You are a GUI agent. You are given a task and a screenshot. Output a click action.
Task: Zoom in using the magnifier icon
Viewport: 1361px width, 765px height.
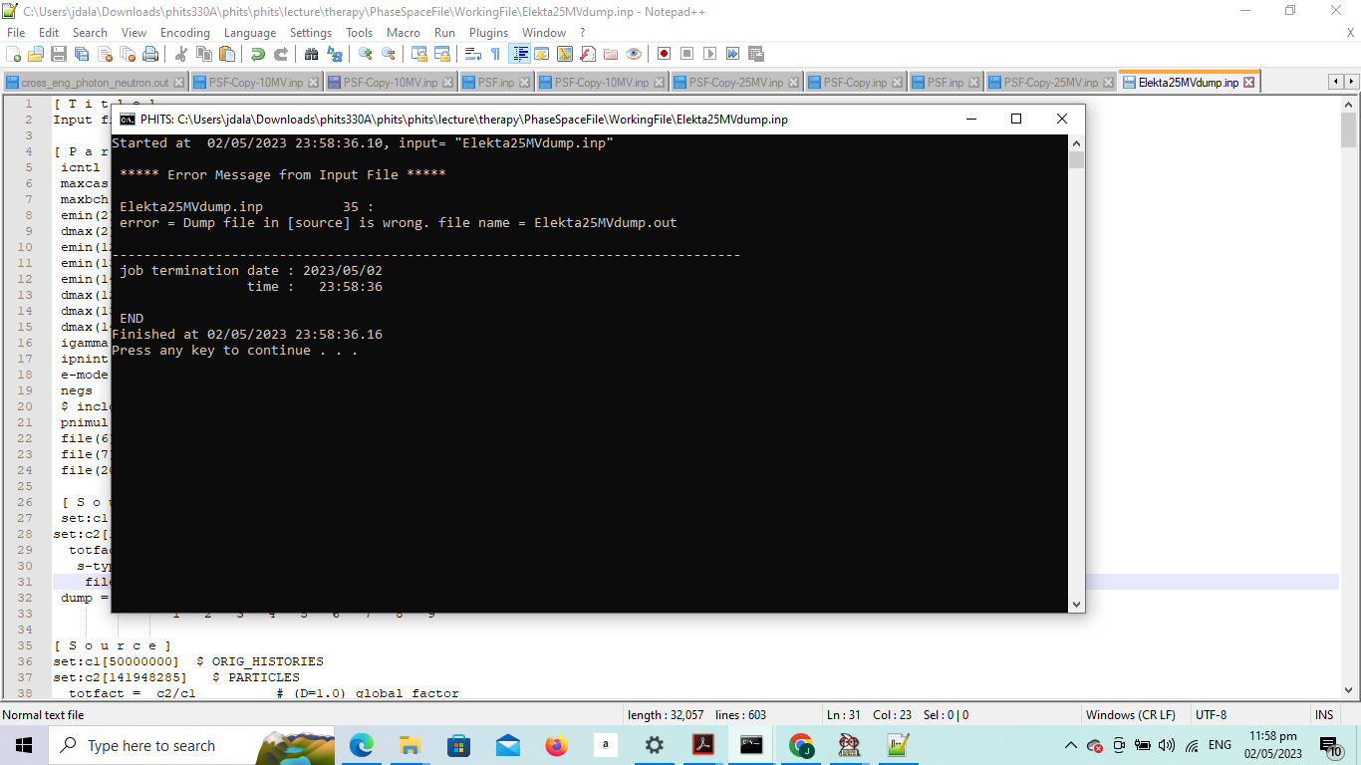coord(365,54)
